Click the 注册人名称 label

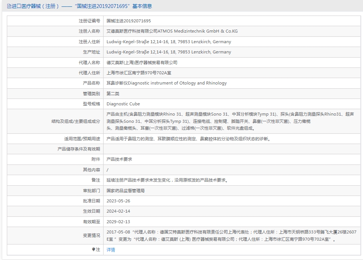(x=90, y=31)
